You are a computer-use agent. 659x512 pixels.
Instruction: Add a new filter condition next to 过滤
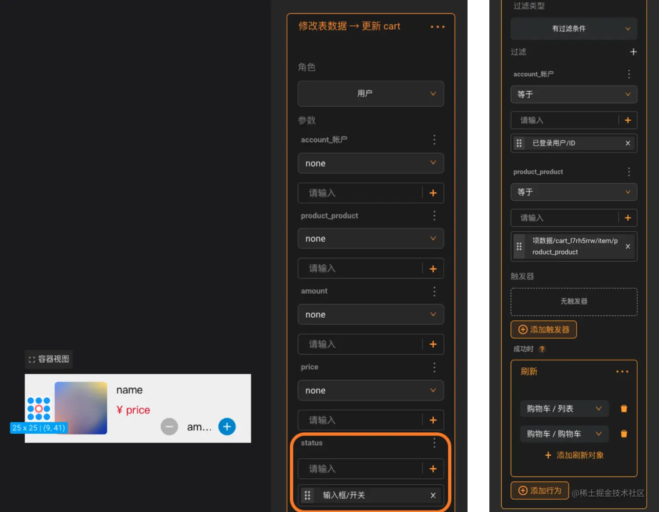(x=633, y=52)
